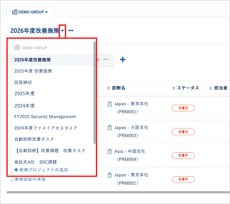Click DEMO-GROUP header in dropdown list
Image resolution: width=230 pixels, height=204 pixels.
tap(31, 48)
